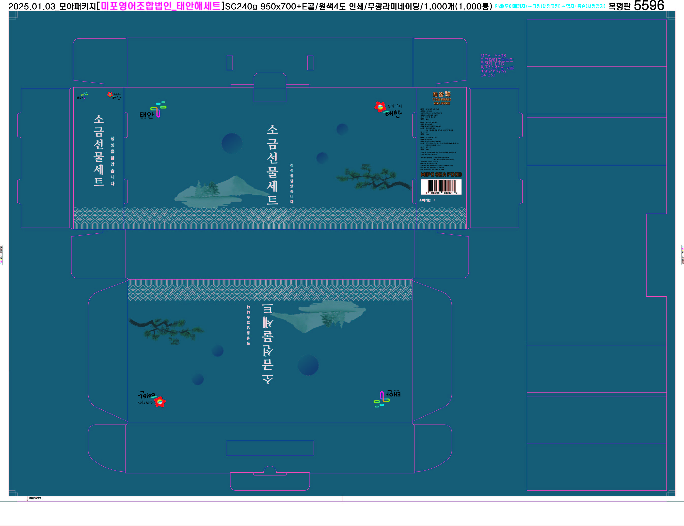Click the misty mountain illustration on upright panel
This screenshot has width=684, height=526.
(x=219, y=192)
